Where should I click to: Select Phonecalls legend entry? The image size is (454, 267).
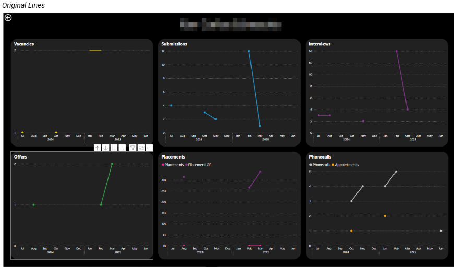click(320, 165)
